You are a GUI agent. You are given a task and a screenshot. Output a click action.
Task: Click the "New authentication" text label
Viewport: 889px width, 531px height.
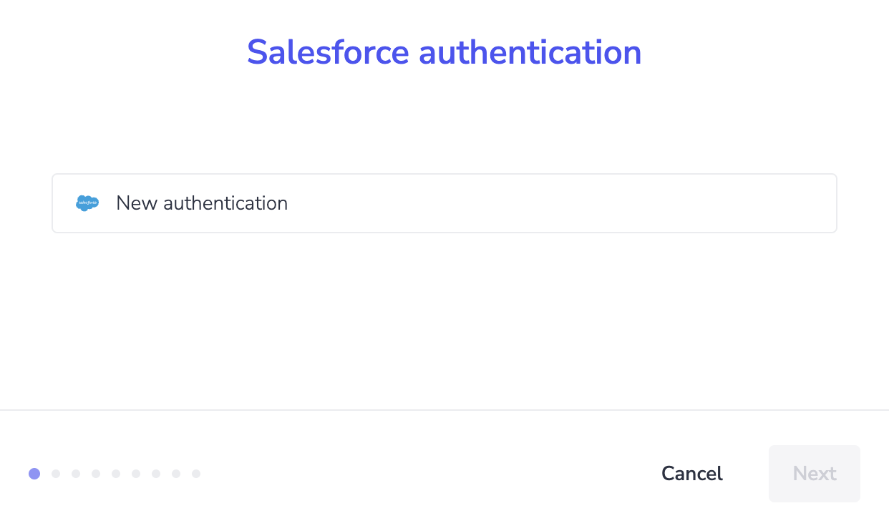(x=202, y=203)
